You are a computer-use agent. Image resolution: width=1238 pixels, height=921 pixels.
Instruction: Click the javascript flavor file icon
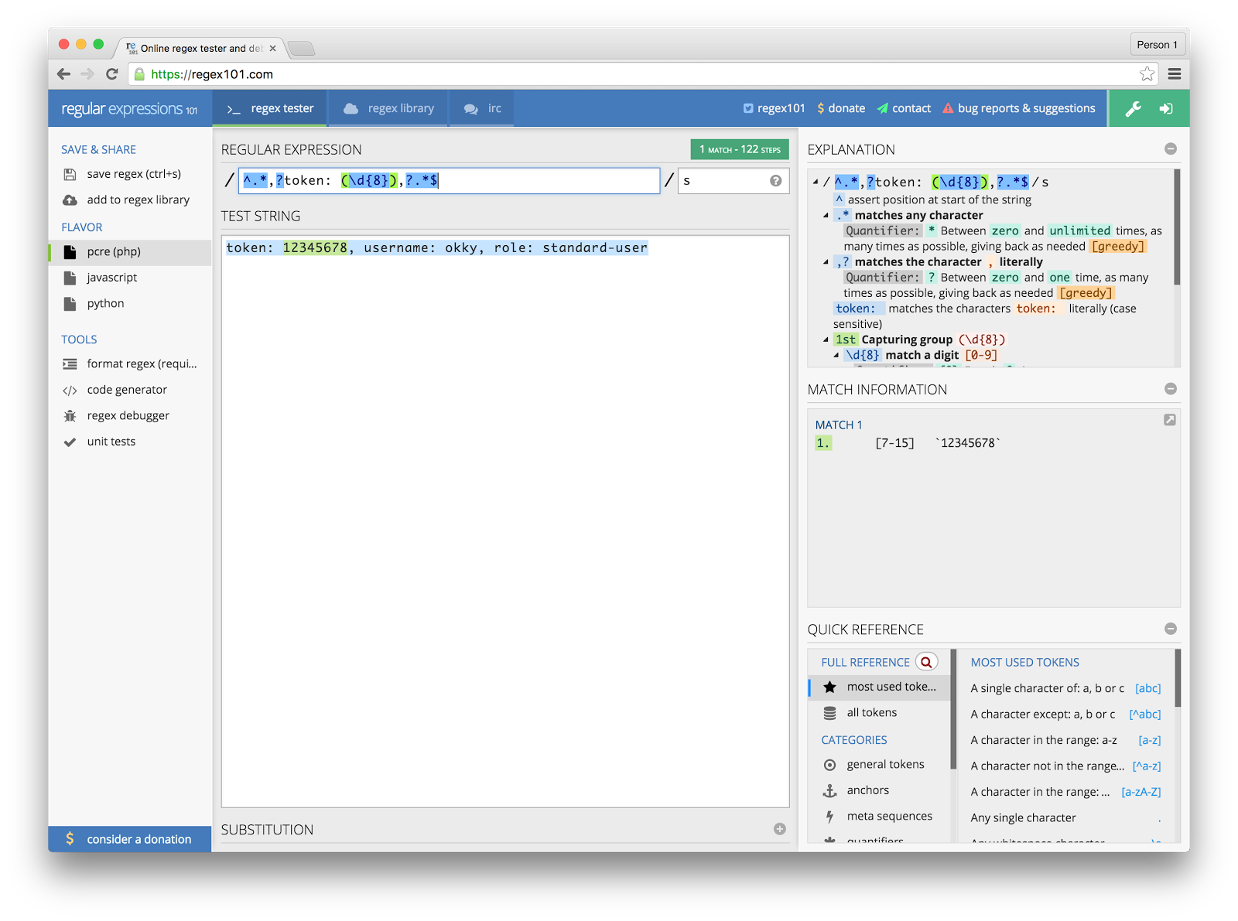click(x=70, y=278)
